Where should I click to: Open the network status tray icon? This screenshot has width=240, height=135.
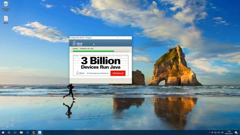[216, 132]
